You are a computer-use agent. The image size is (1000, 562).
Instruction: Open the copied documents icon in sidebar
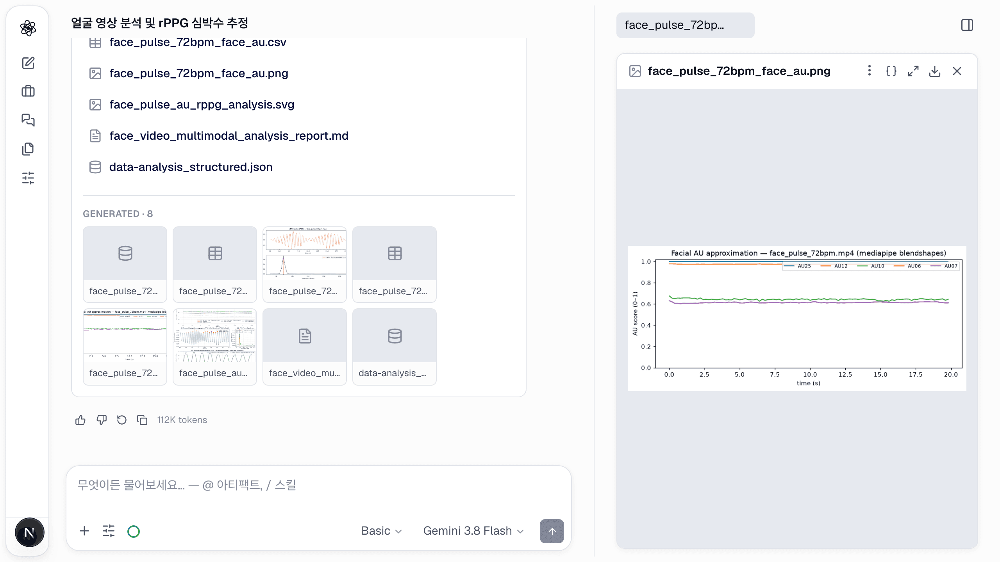pyautogui.click(x=28, y=149)
